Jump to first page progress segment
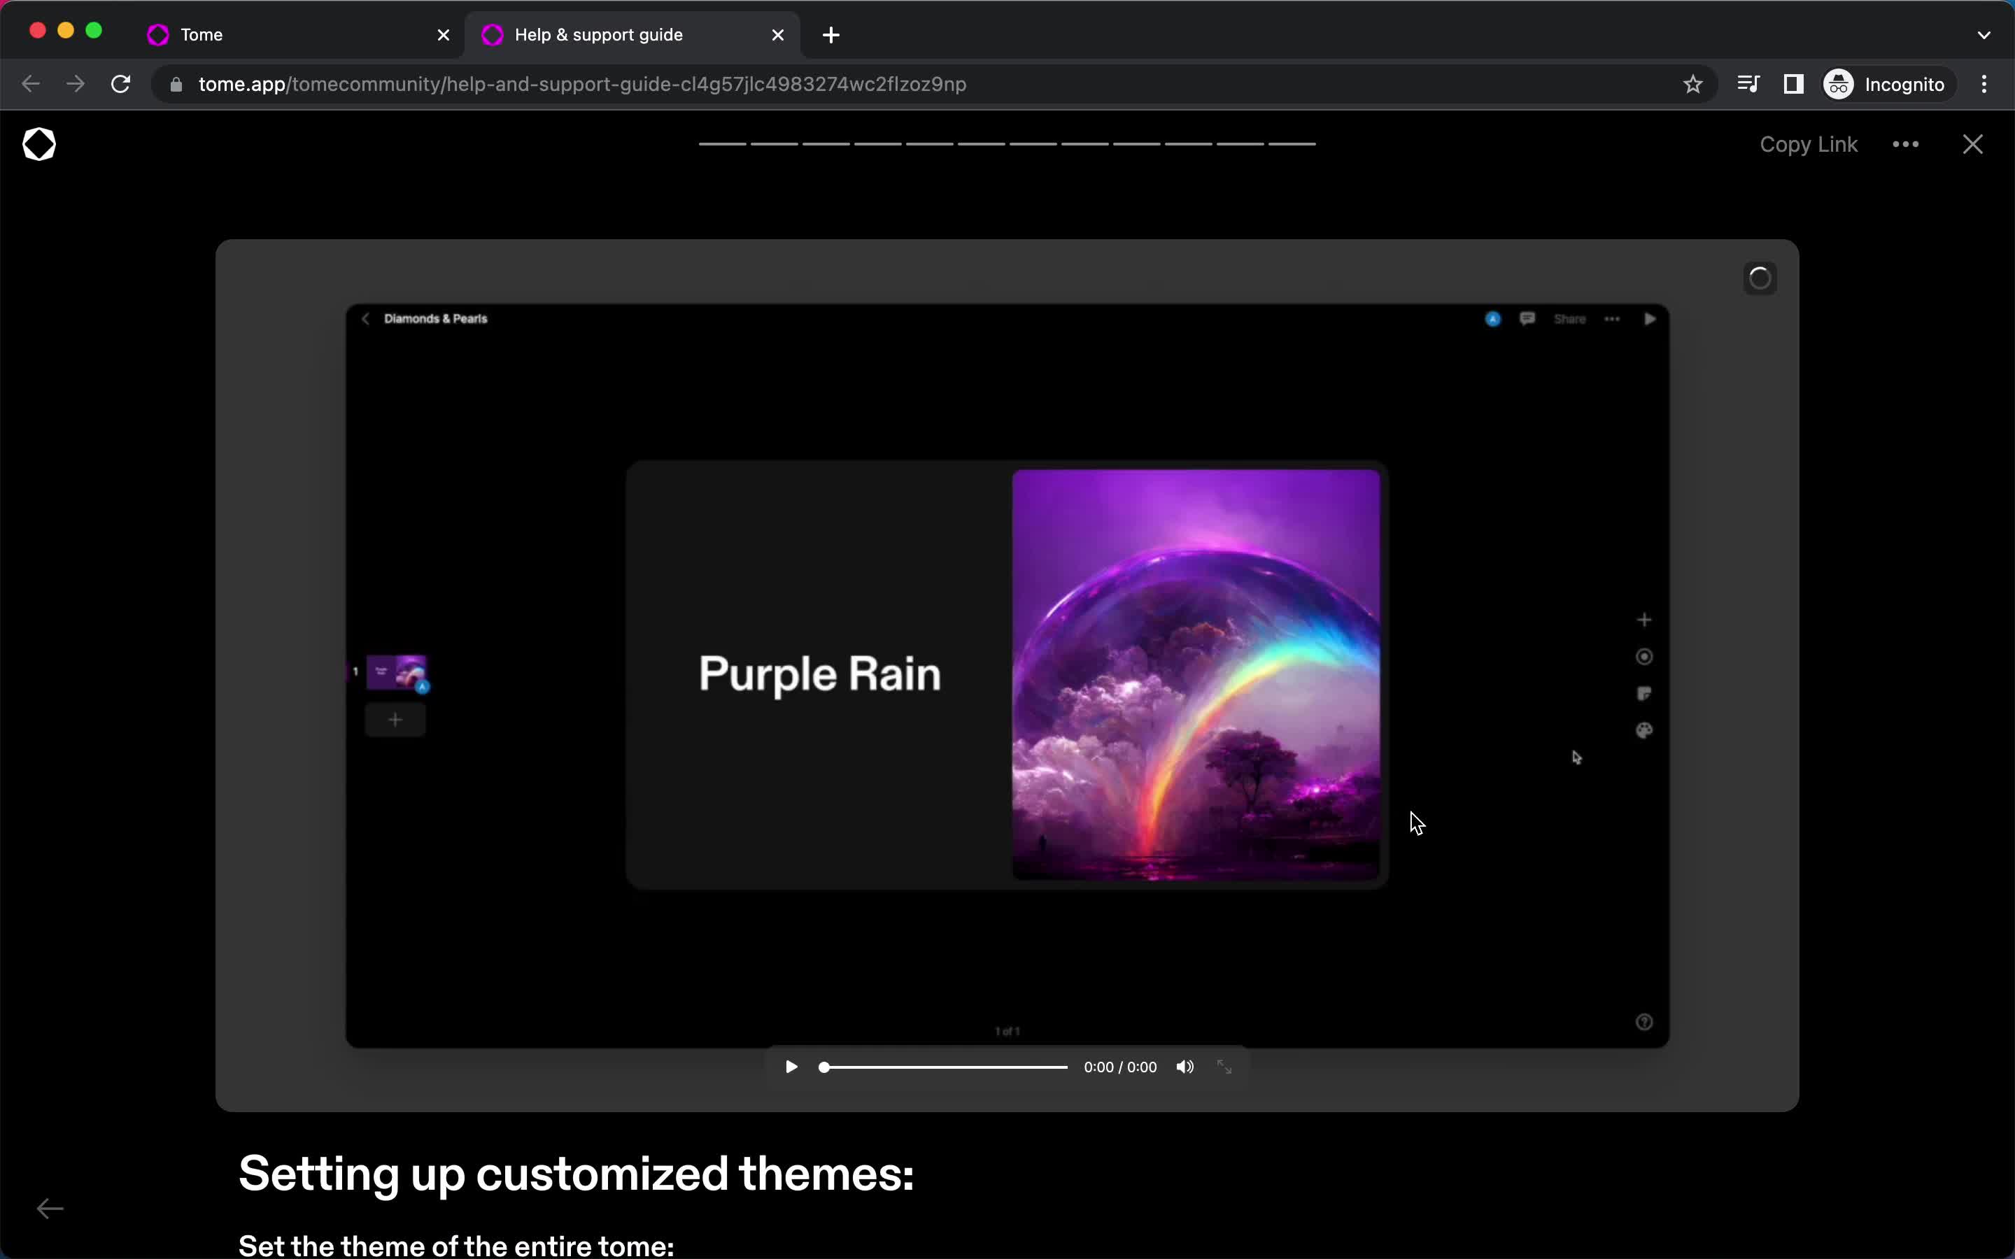 click(x=722, y=144)
